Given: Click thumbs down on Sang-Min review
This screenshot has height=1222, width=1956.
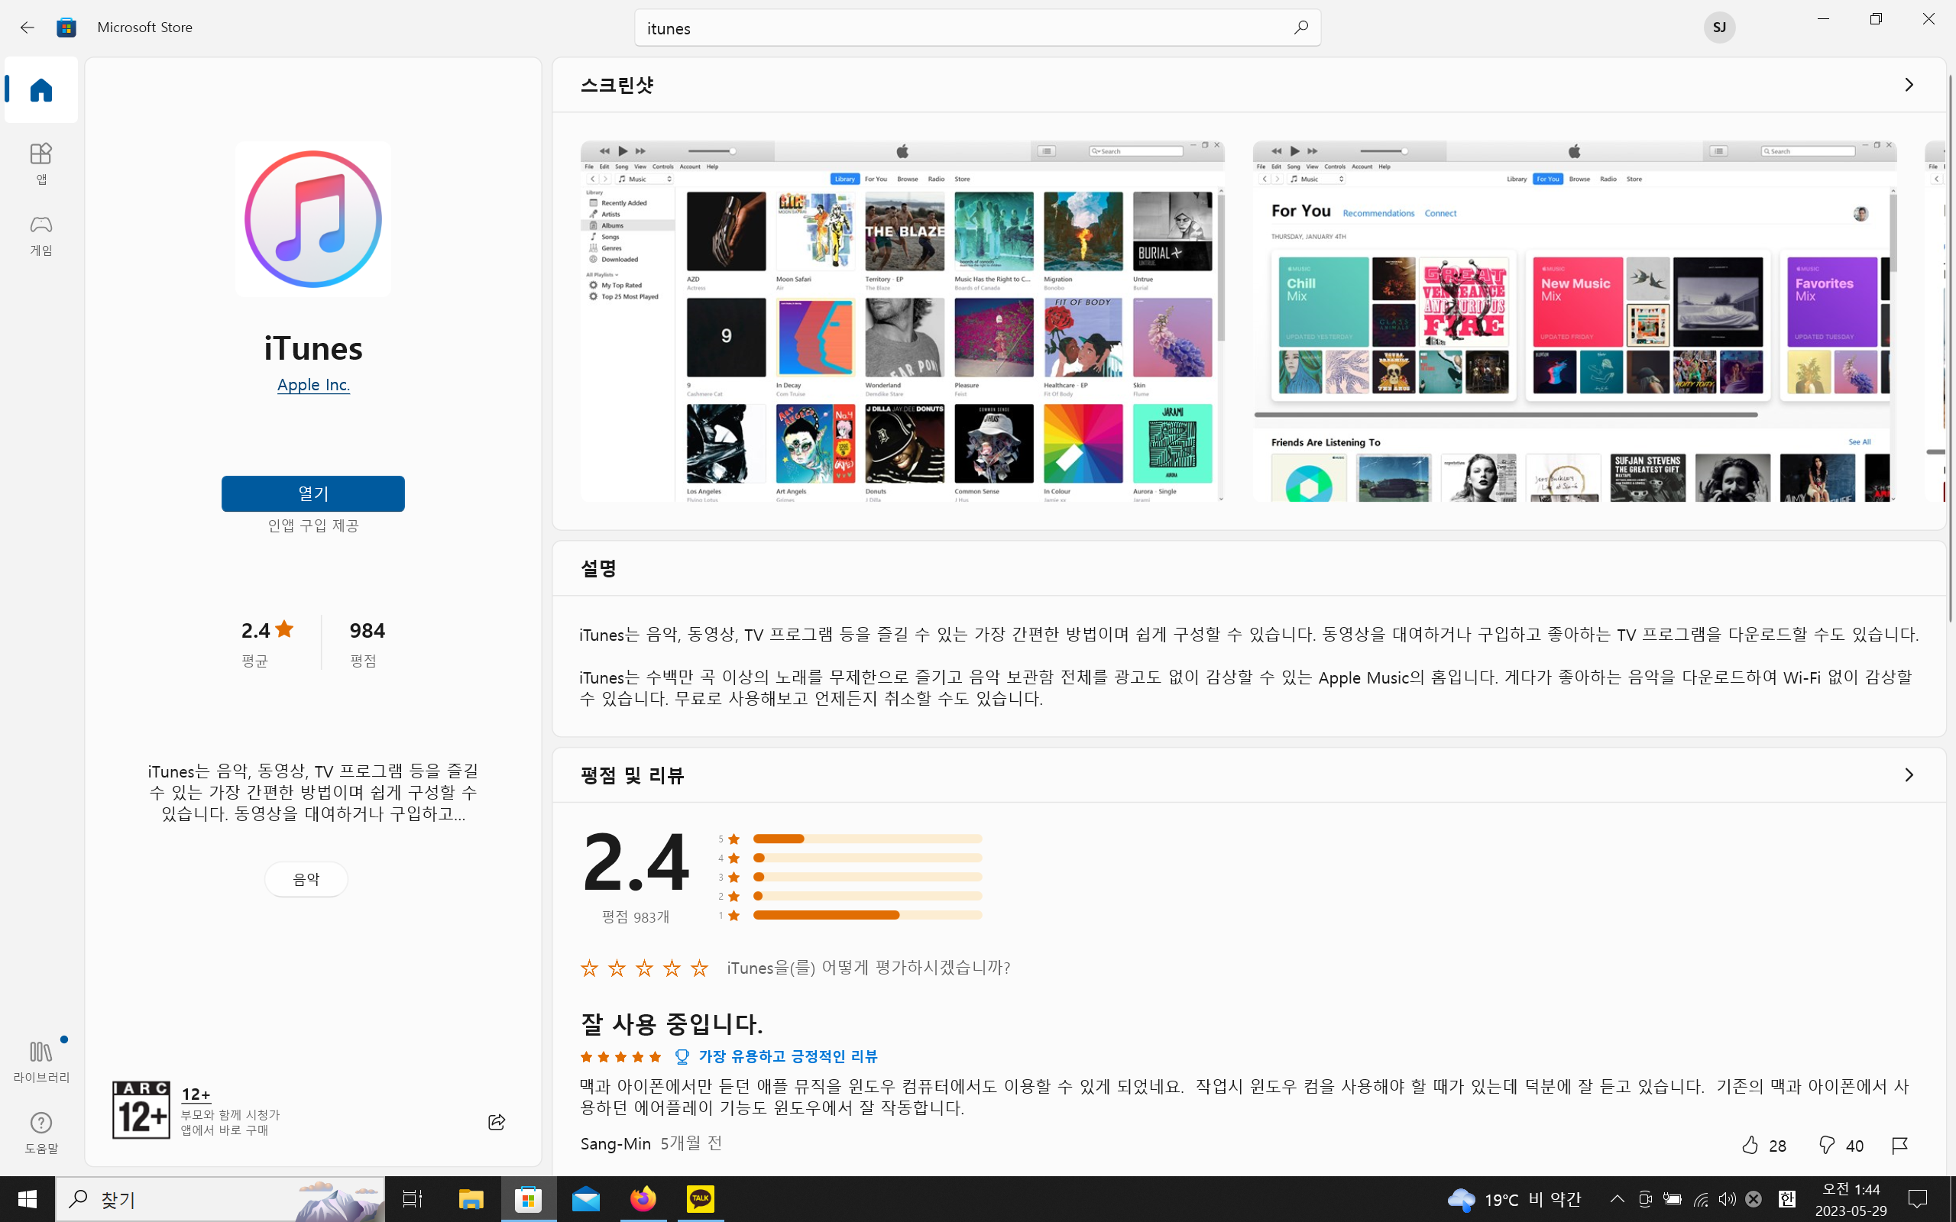Looking at the screenshot, I should pos(1827,1144).
